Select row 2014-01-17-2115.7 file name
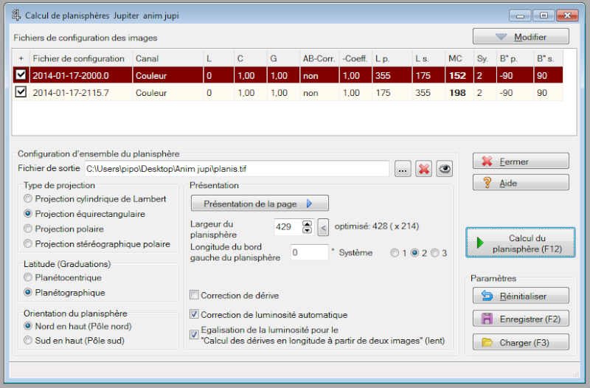This screenshot has width=590, height=388. pos(71,93)
